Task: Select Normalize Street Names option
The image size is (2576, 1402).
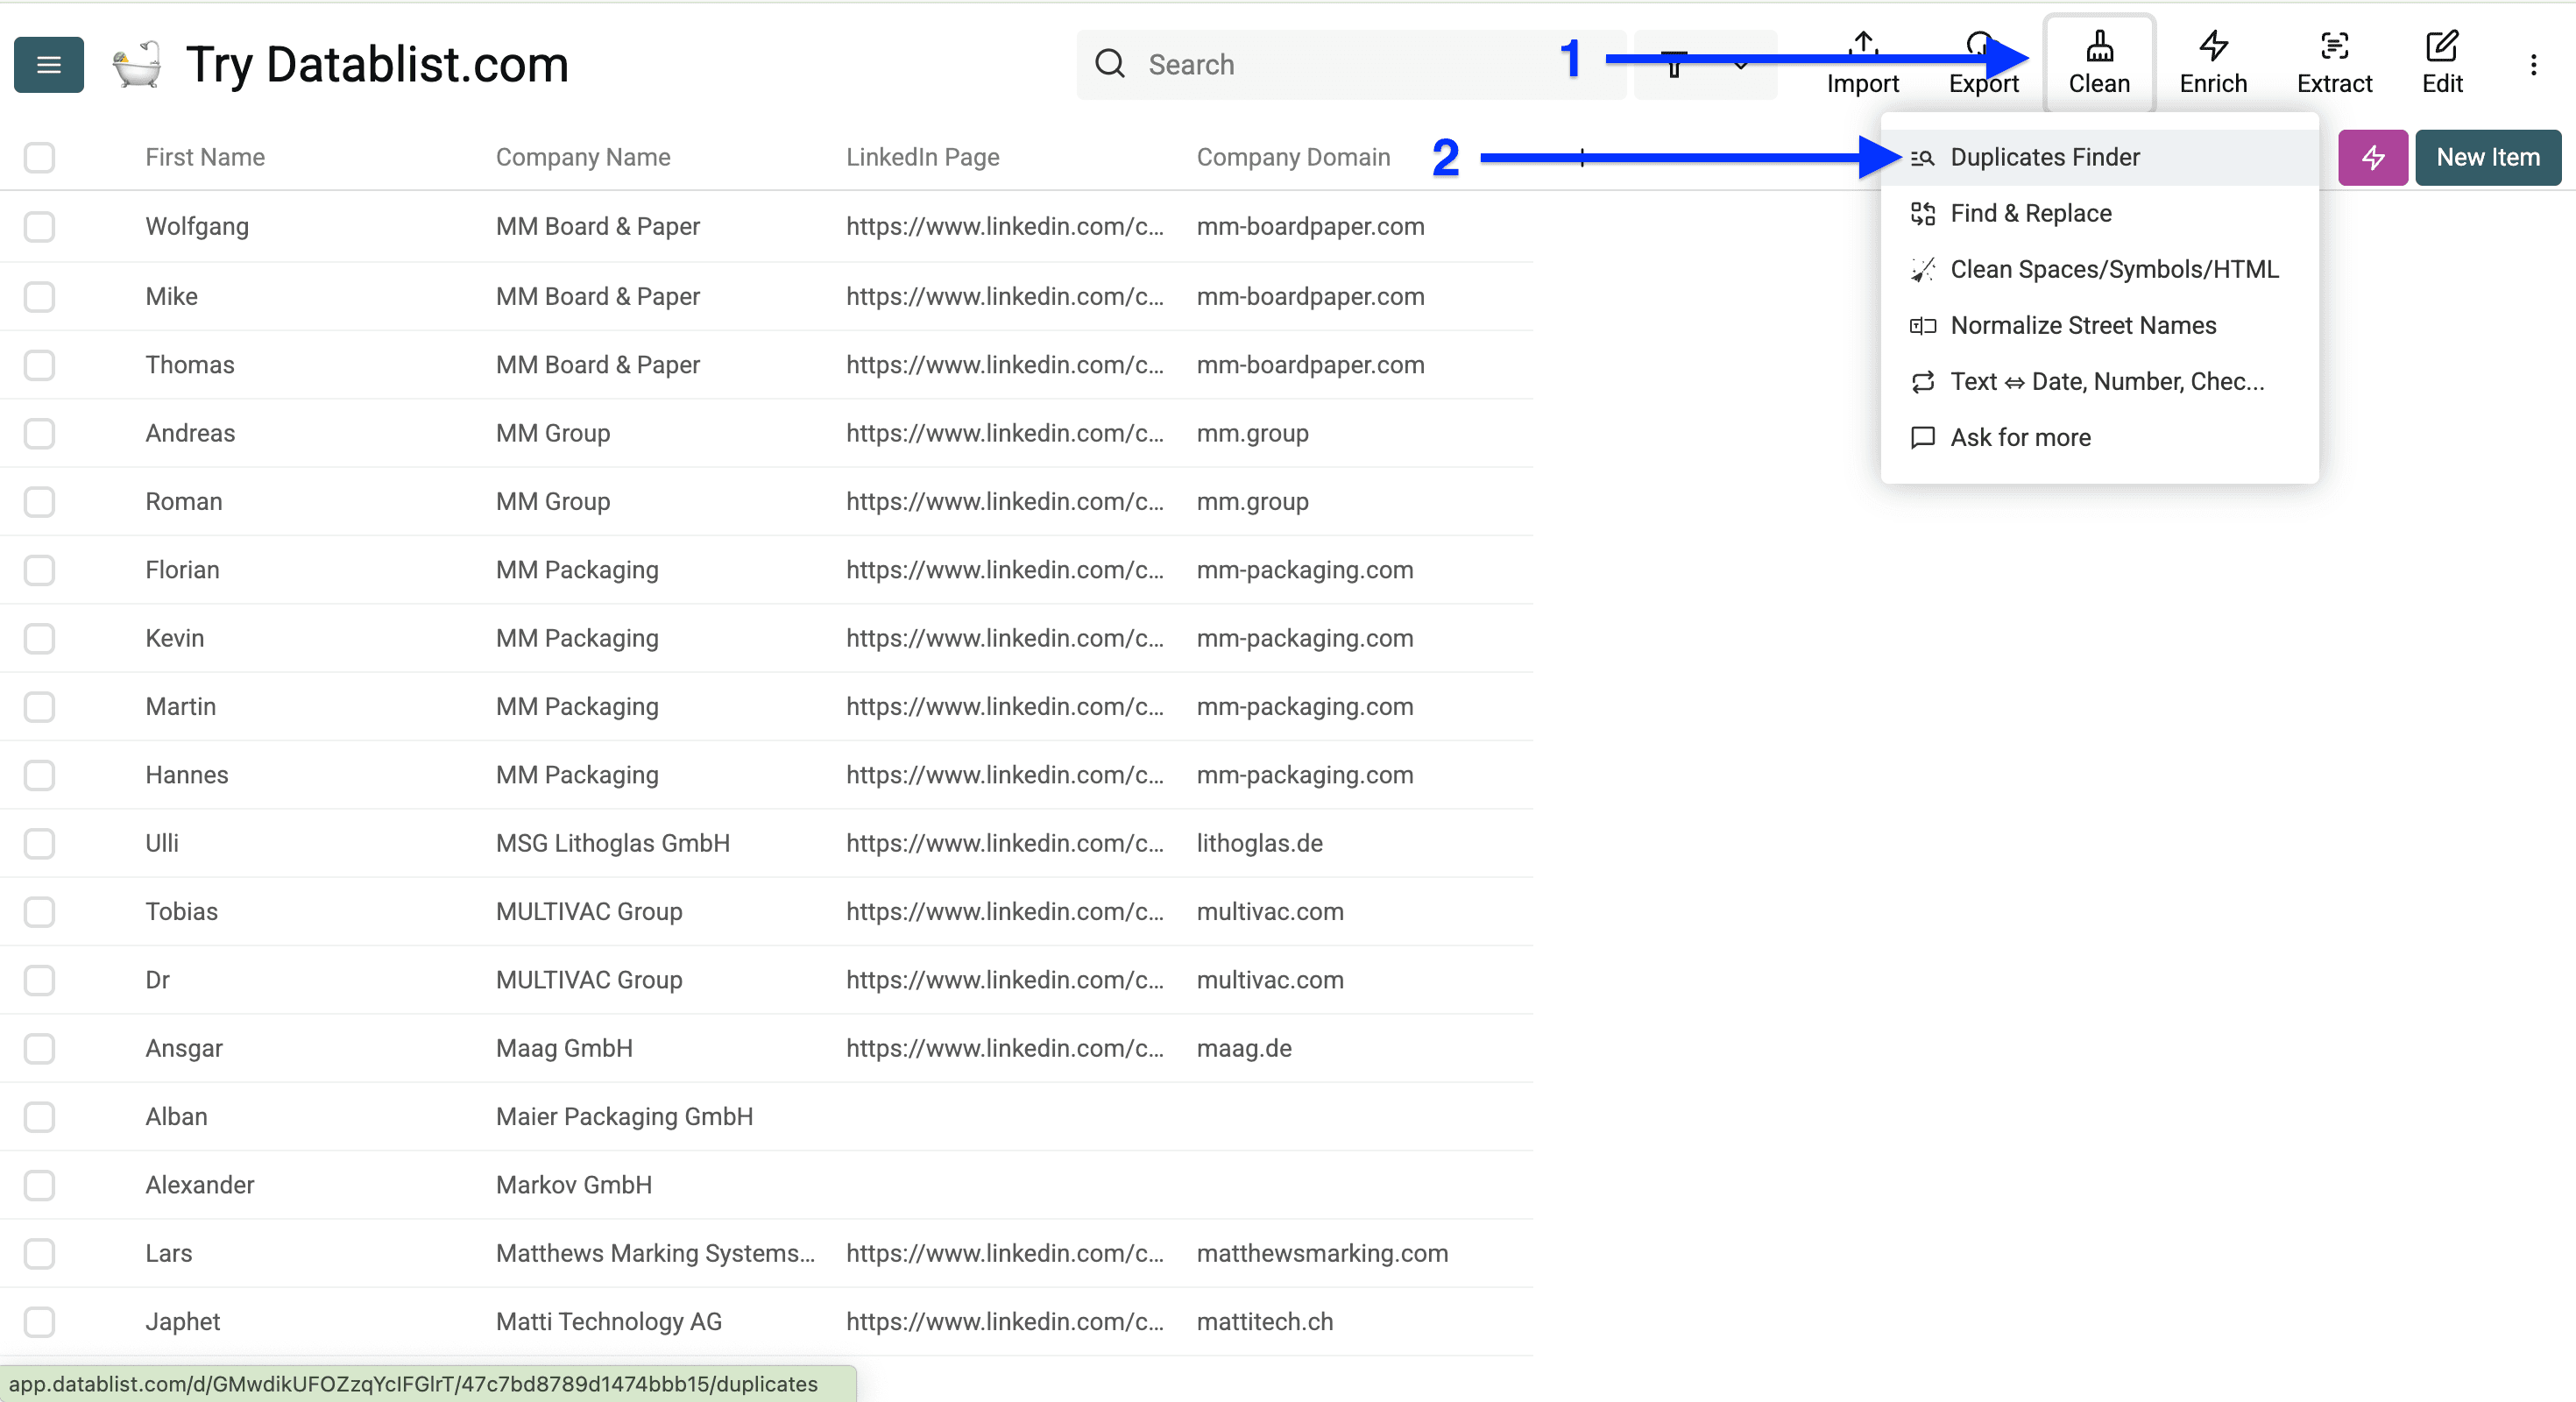Action: [2083, 325]
